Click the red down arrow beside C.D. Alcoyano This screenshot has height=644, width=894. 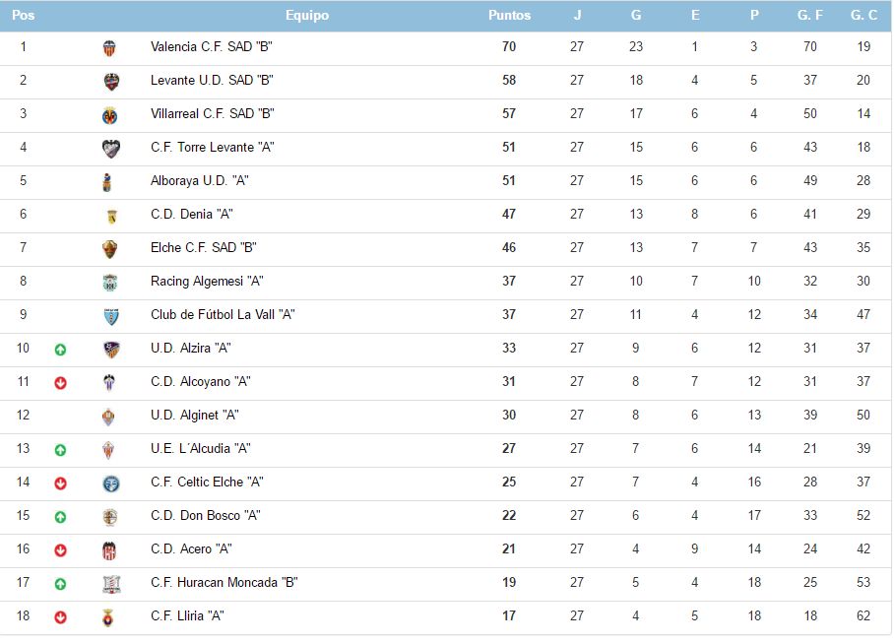(60, 382)
